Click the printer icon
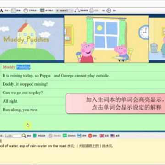Image resolution: width=165 pixels, height=165 pixels. tap(92, 11)
